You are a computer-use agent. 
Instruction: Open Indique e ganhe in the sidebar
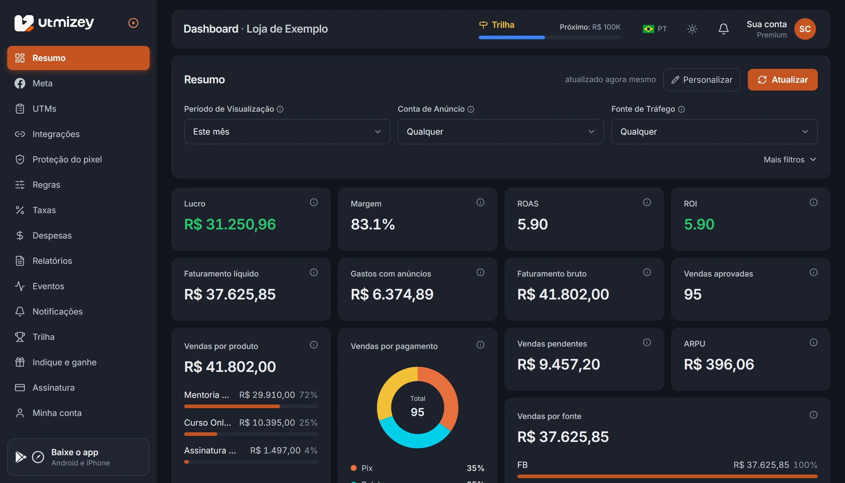click(78, 362)
